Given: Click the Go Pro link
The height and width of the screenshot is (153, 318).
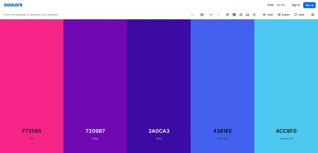Looking at the screenshot, I should tap(281, 5).
